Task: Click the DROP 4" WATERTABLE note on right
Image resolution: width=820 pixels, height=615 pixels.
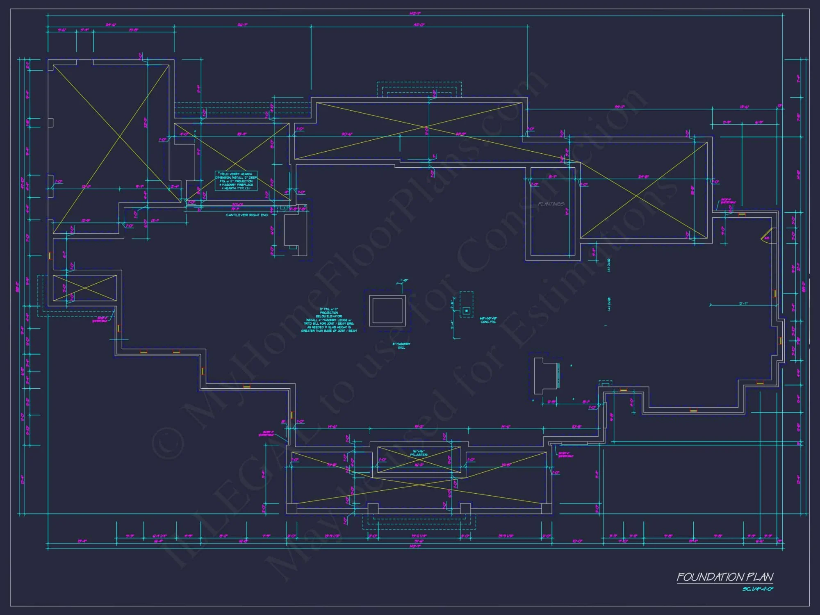Action: 728,202
